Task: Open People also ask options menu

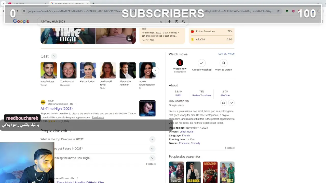Action: (x=71, y=131)
